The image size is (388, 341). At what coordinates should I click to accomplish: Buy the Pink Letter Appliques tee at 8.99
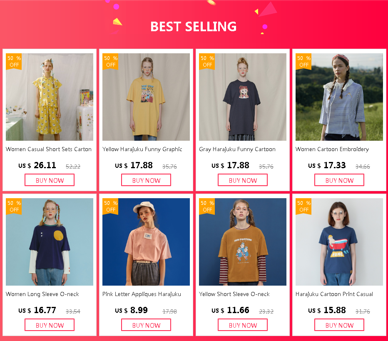point(146,325)
